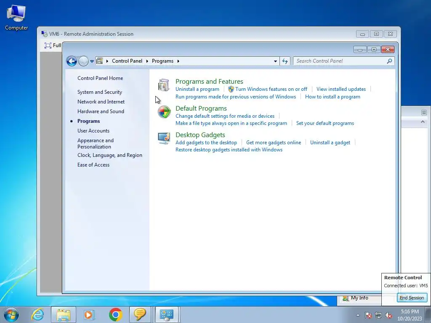Click the greyed Forward arrow button
Image resolution: width=431 pixels, height=323 pixels.
click(83, 61)
